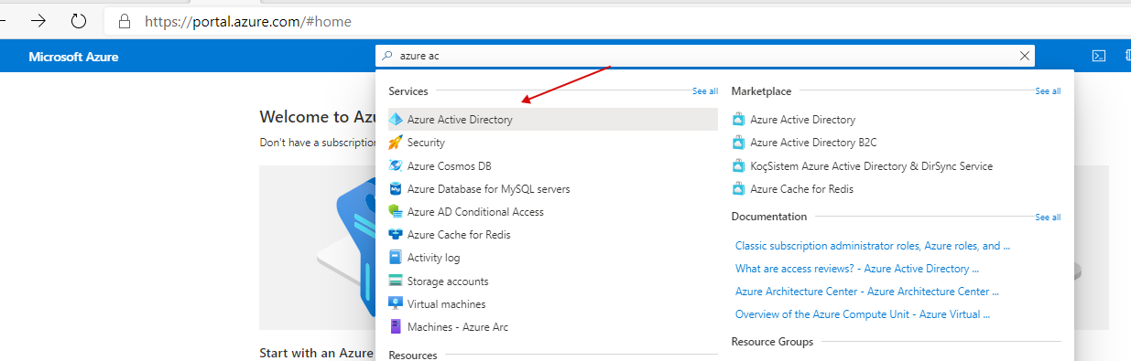Click KoçSistem marketplace bag icon
This screenshot has height=361, width=1131.
click(739, 166)
